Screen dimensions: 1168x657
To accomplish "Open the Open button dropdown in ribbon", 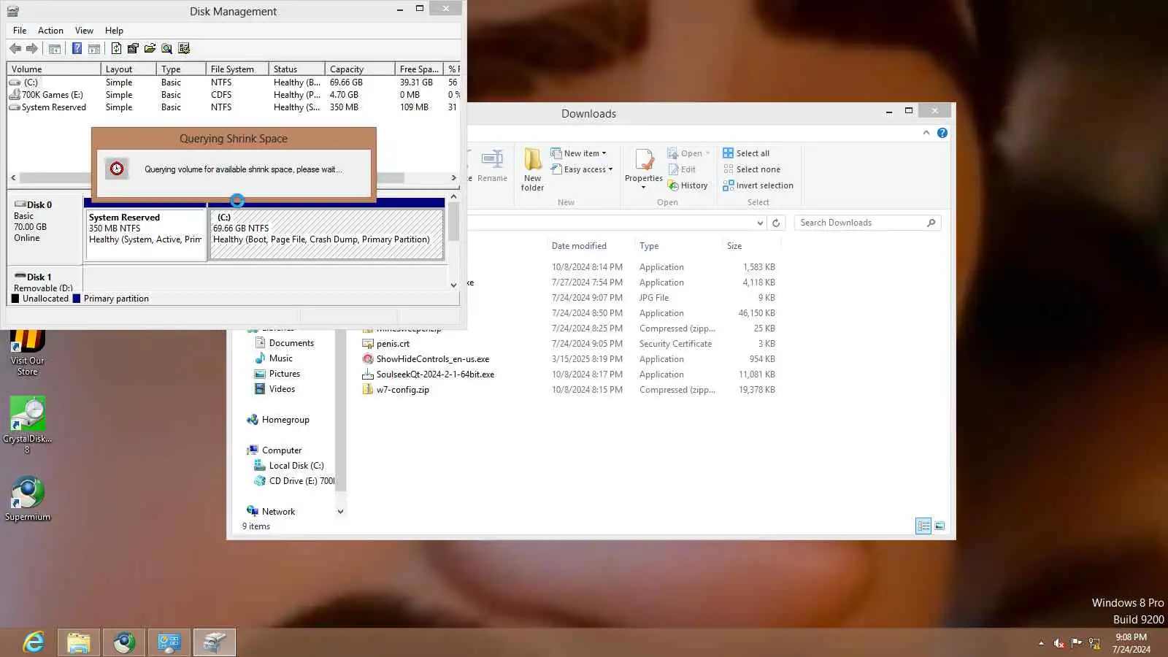I will pyautogui.click(x=707, y=154).
